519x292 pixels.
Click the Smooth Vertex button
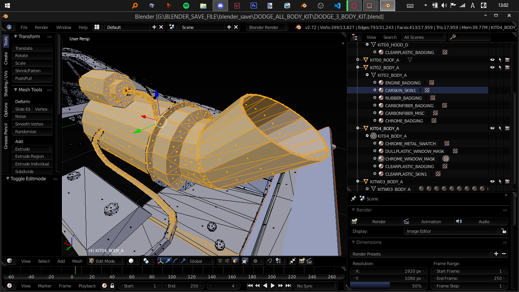[x=32, y=124]
